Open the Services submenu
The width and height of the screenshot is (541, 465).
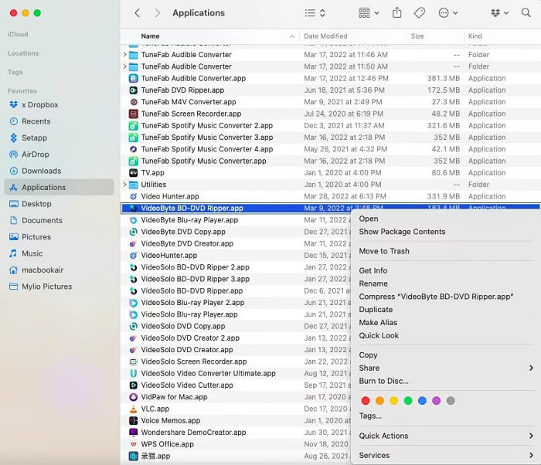(446, 455)
